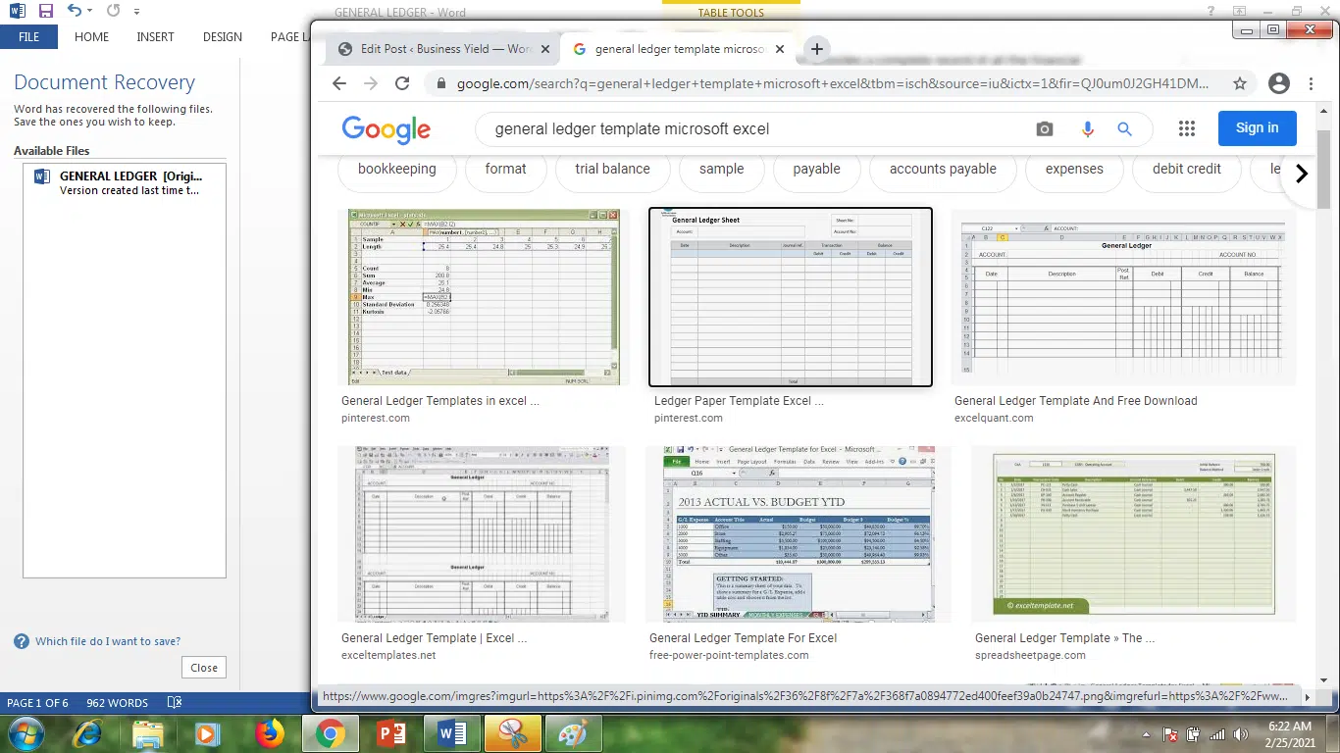Click the Word save icon

click(x=45, y=12)
